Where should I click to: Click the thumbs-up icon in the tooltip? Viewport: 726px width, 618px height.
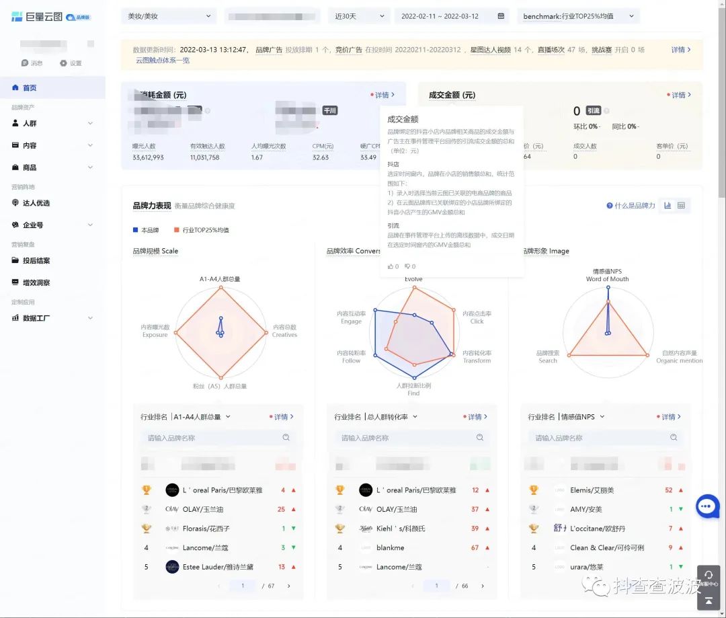click(391, 267)
